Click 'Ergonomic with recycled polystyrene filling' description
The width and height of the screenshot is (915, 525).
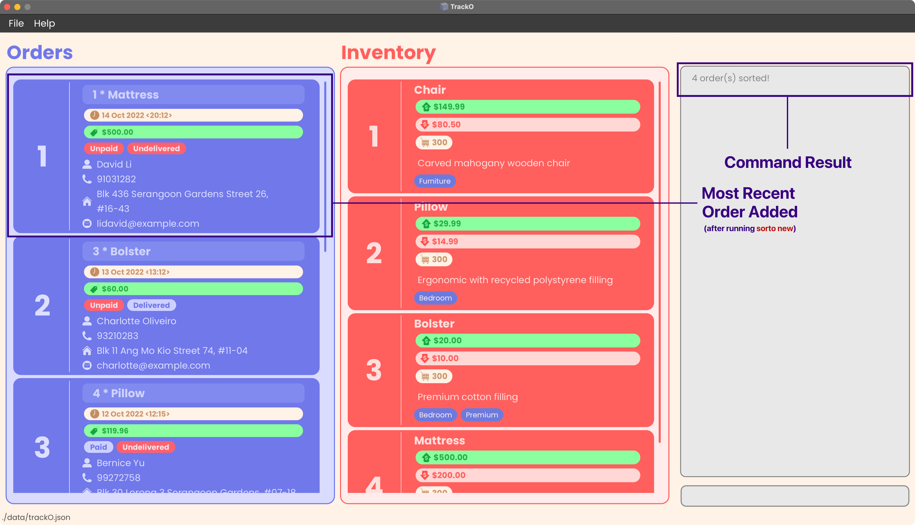[515, 280]
